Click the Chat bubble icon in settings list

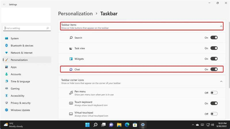pyautogui.click(x=71, y=69)
